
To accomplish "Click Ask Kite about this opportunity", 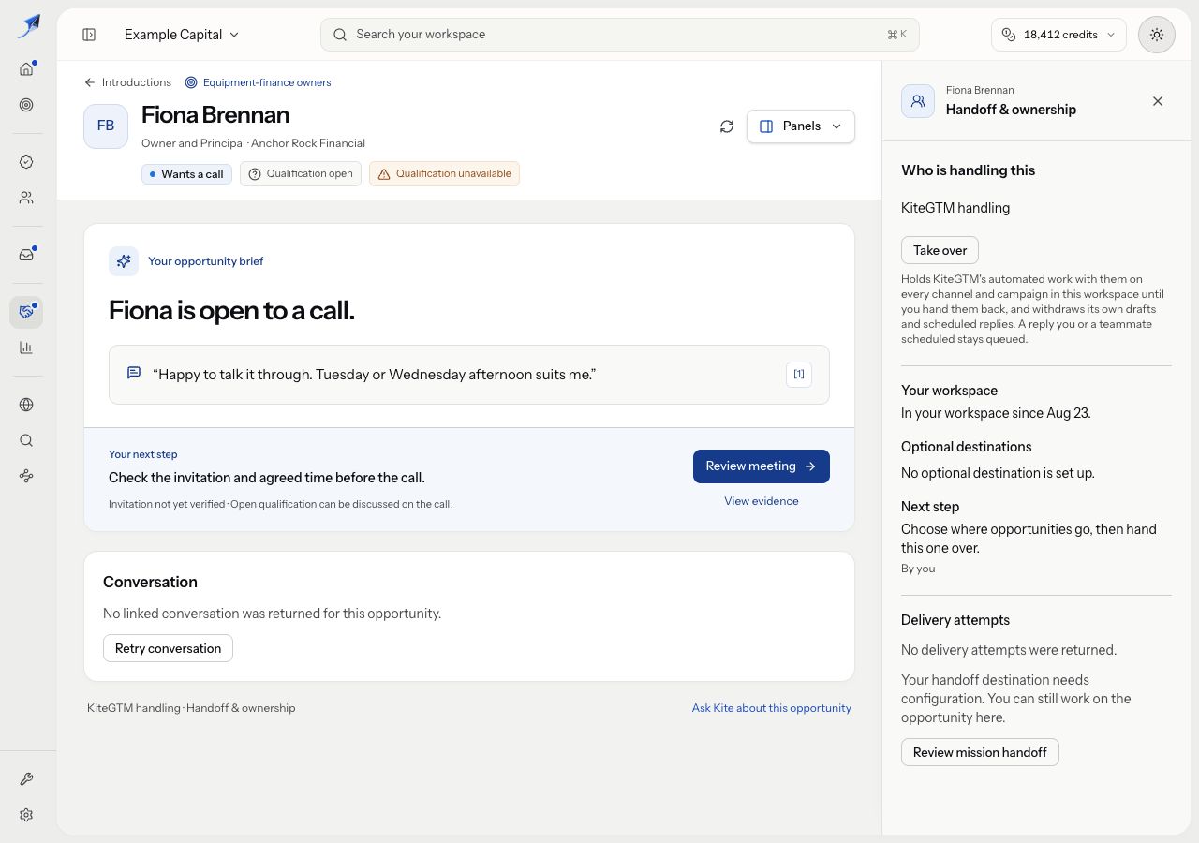I will point(772,708).
